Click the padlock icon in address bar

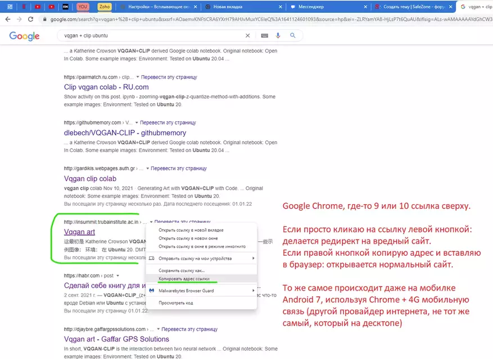click(44, 19)
